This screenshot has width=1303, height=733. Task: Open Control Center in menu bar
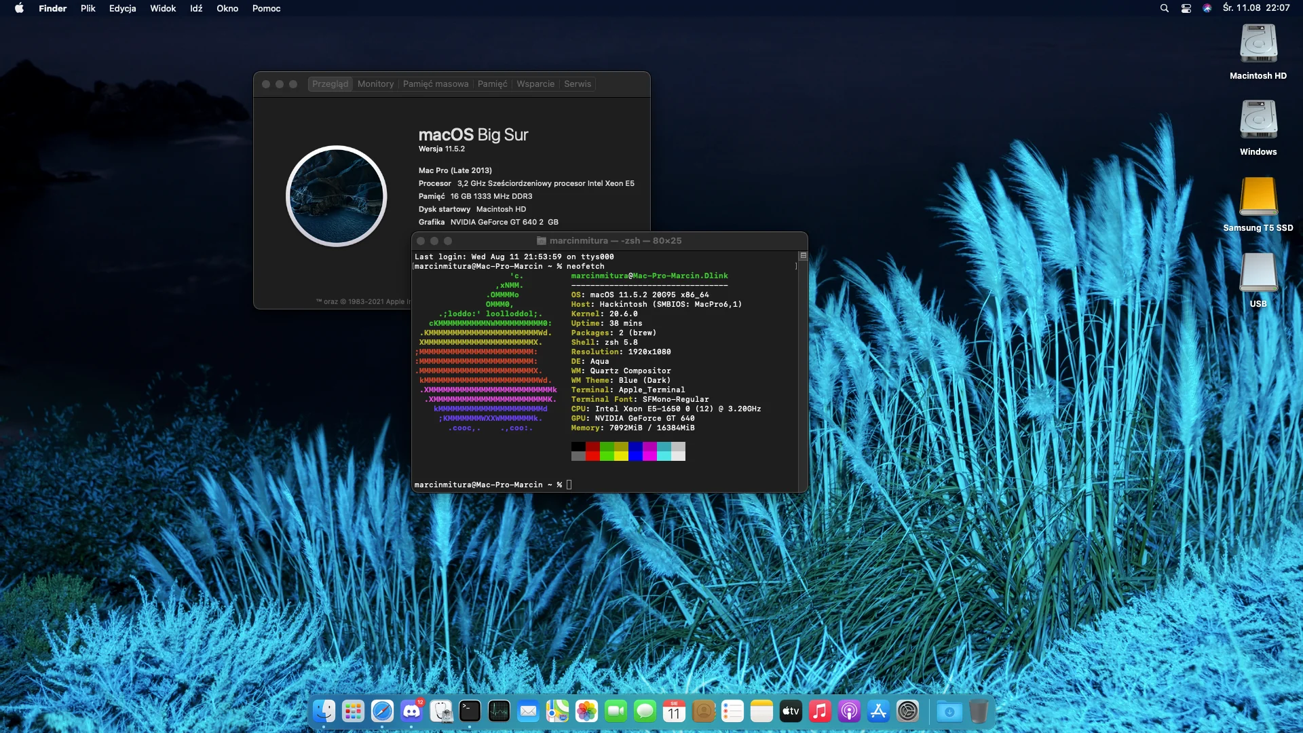(x=1186, y=8)
